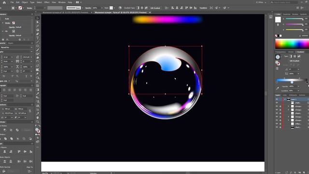309x174 pixels.
Task: Click the Transform link in control bar
Action: pos(203,8)
